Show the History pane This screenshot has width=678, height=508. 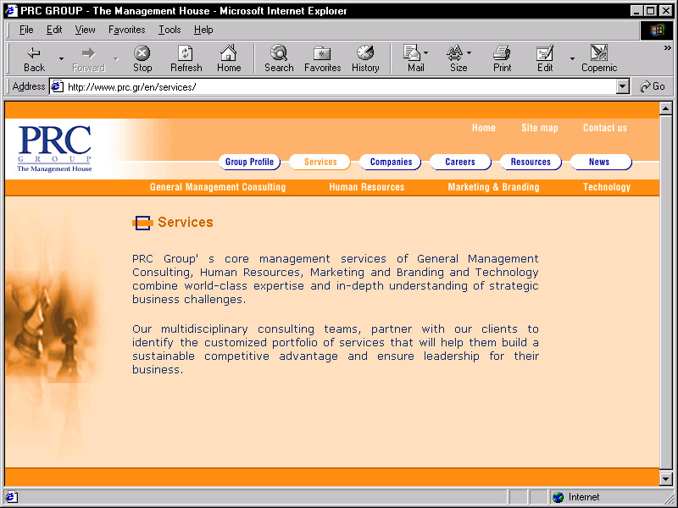point(365,58)
